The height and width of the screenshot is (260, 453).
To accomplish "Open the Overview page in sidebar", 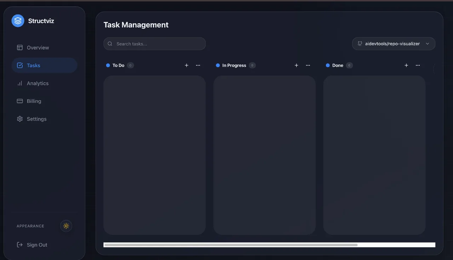I will [44, 48].
